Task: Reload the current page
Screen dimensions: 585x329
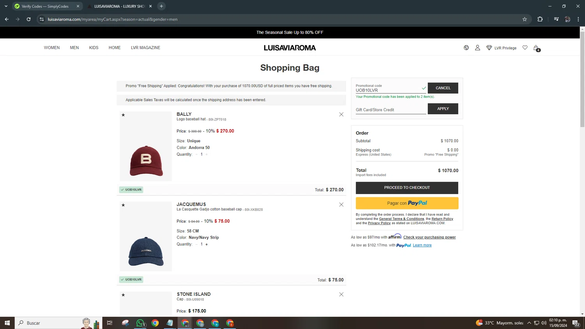Action: click(28, 19)
